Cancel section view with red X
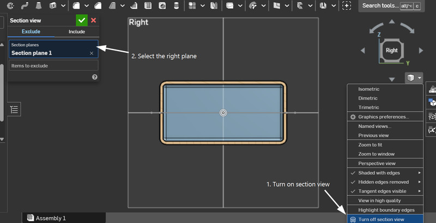The image size is (436, 223). (x=93, y=20)
